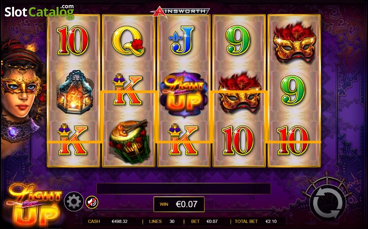Click the red feather mask on reel five
This screenshot has height=229, width=368.
coord(295,43)
